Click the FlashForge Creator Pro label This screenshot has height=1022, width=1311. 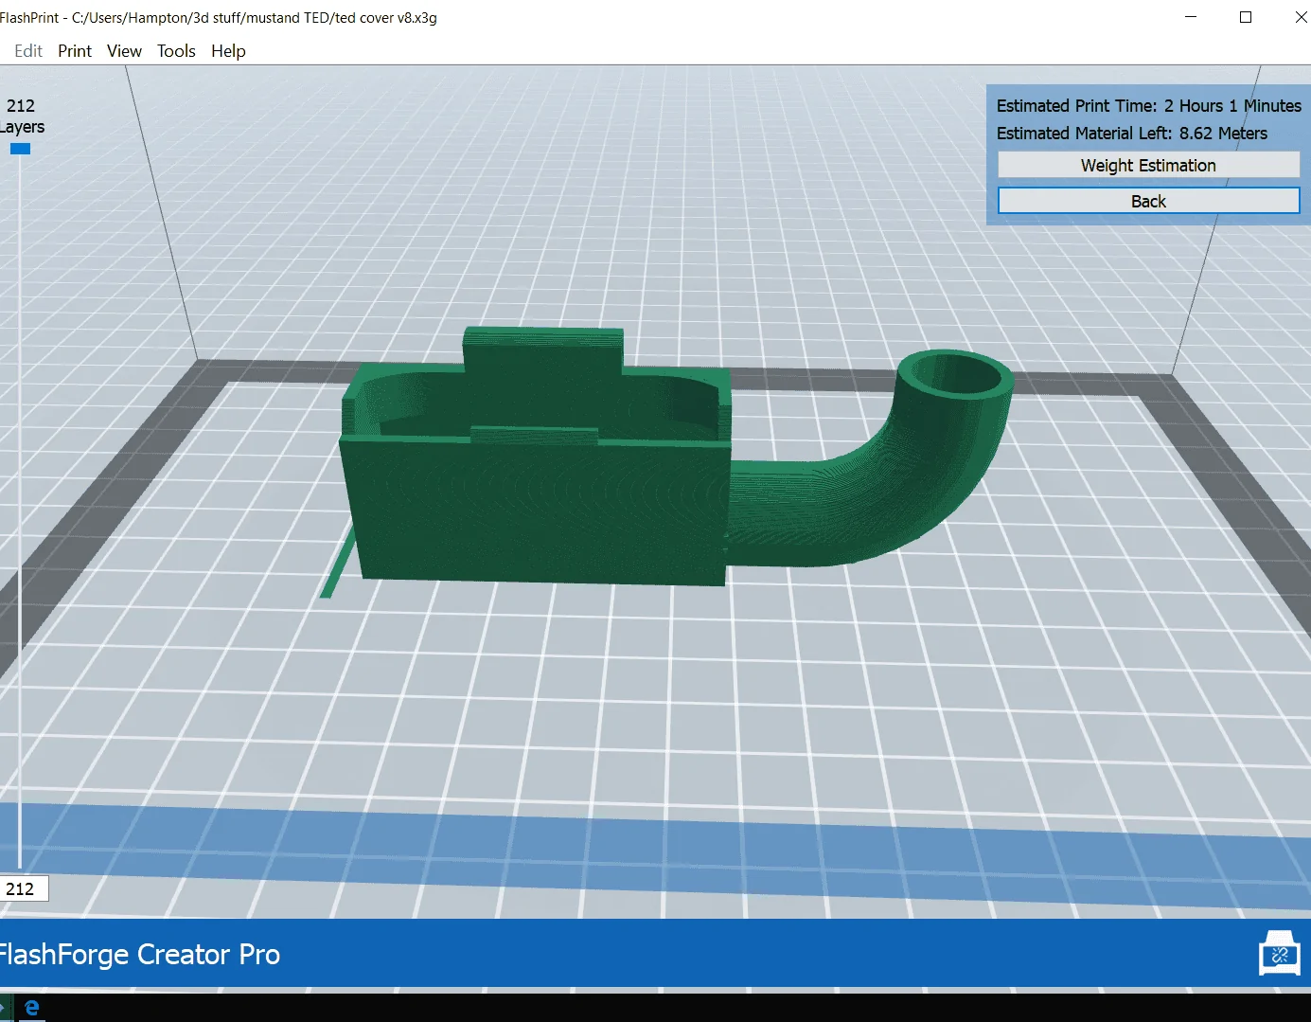click(140, 954)
